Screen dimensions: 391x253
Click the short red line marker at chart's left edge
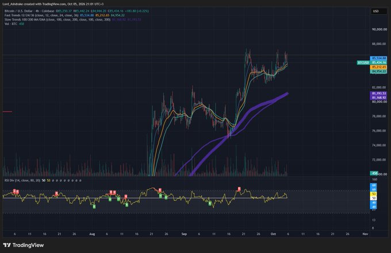click(x=7, y=112)
